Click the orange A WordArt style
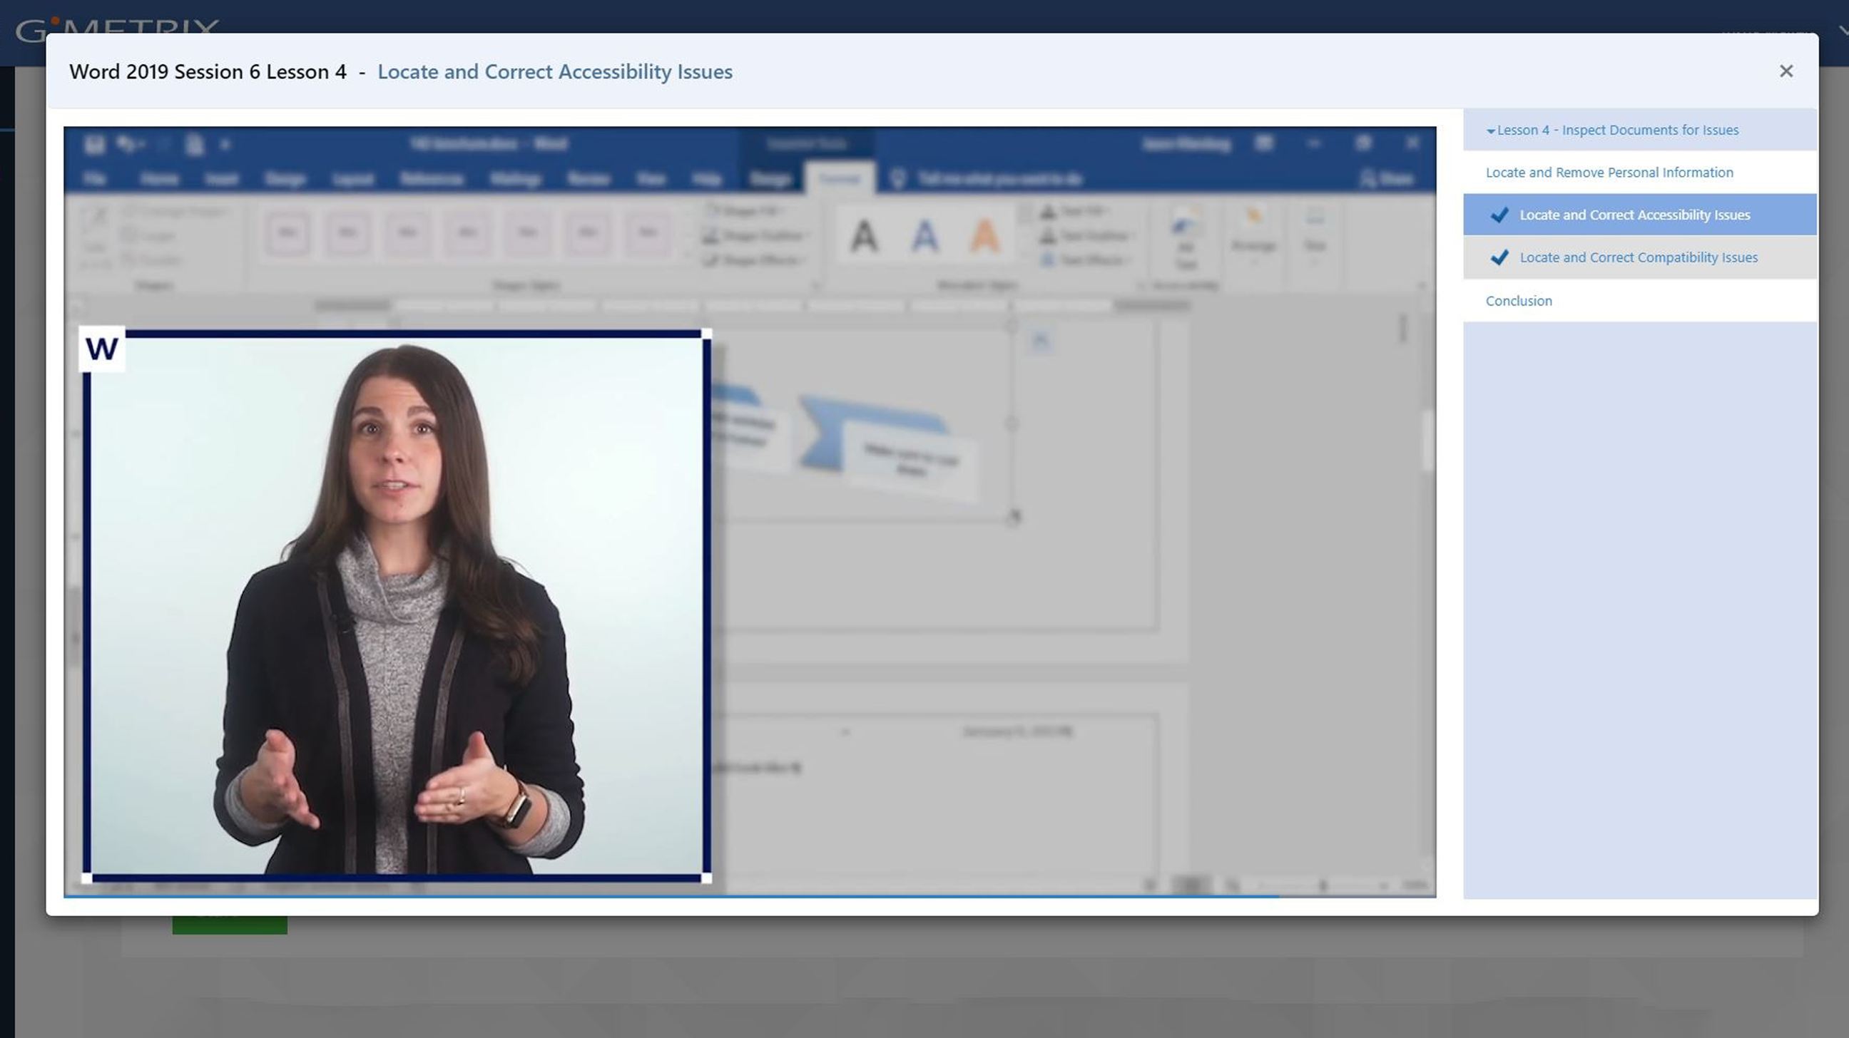The height and width of the screenshot is (1038, 1849). coord(985,236)
